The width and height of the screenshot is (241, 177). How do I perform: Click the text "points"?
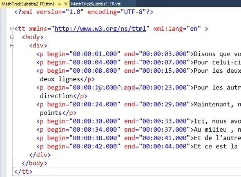pos(51,113)
